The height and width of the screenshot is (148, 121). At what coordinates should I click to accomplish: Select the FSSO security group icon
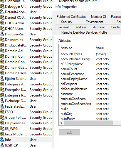pyautogui.click(x=2, y=112)
